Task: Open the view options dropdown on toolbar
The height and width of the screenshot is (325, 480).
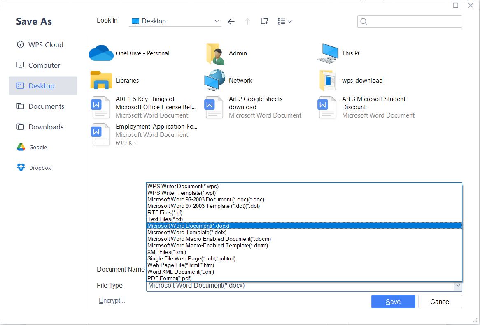Action: [x=284, y=21]
